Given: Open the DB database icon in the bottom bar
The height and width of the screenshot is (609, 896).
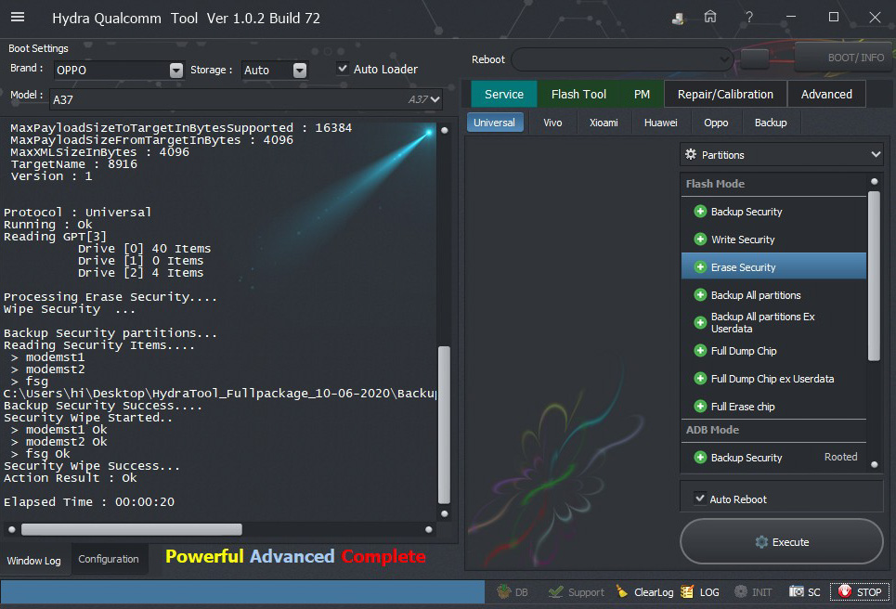Looking at the screenshot, I should (x=503, y=592).
